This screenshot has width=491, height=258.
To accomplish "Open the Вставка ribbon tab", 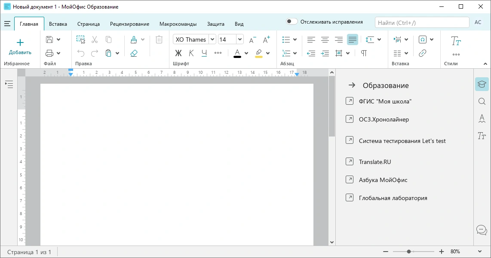I will pos(58,24).
